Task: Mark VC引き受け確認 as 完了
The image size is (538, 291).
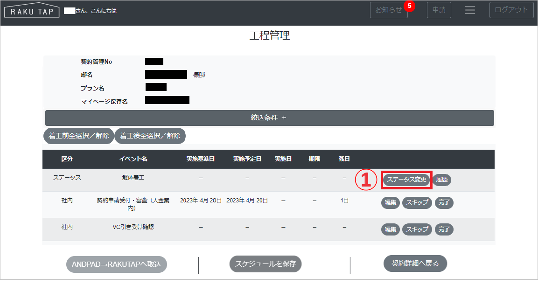Action: (x=444, y=229)
